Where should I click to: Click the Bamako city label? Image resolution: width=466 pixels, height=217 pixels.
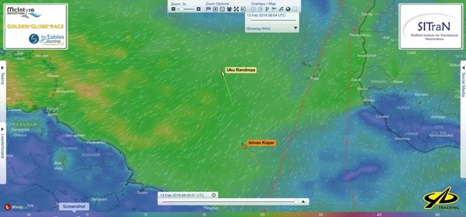[x=421, y=94]
